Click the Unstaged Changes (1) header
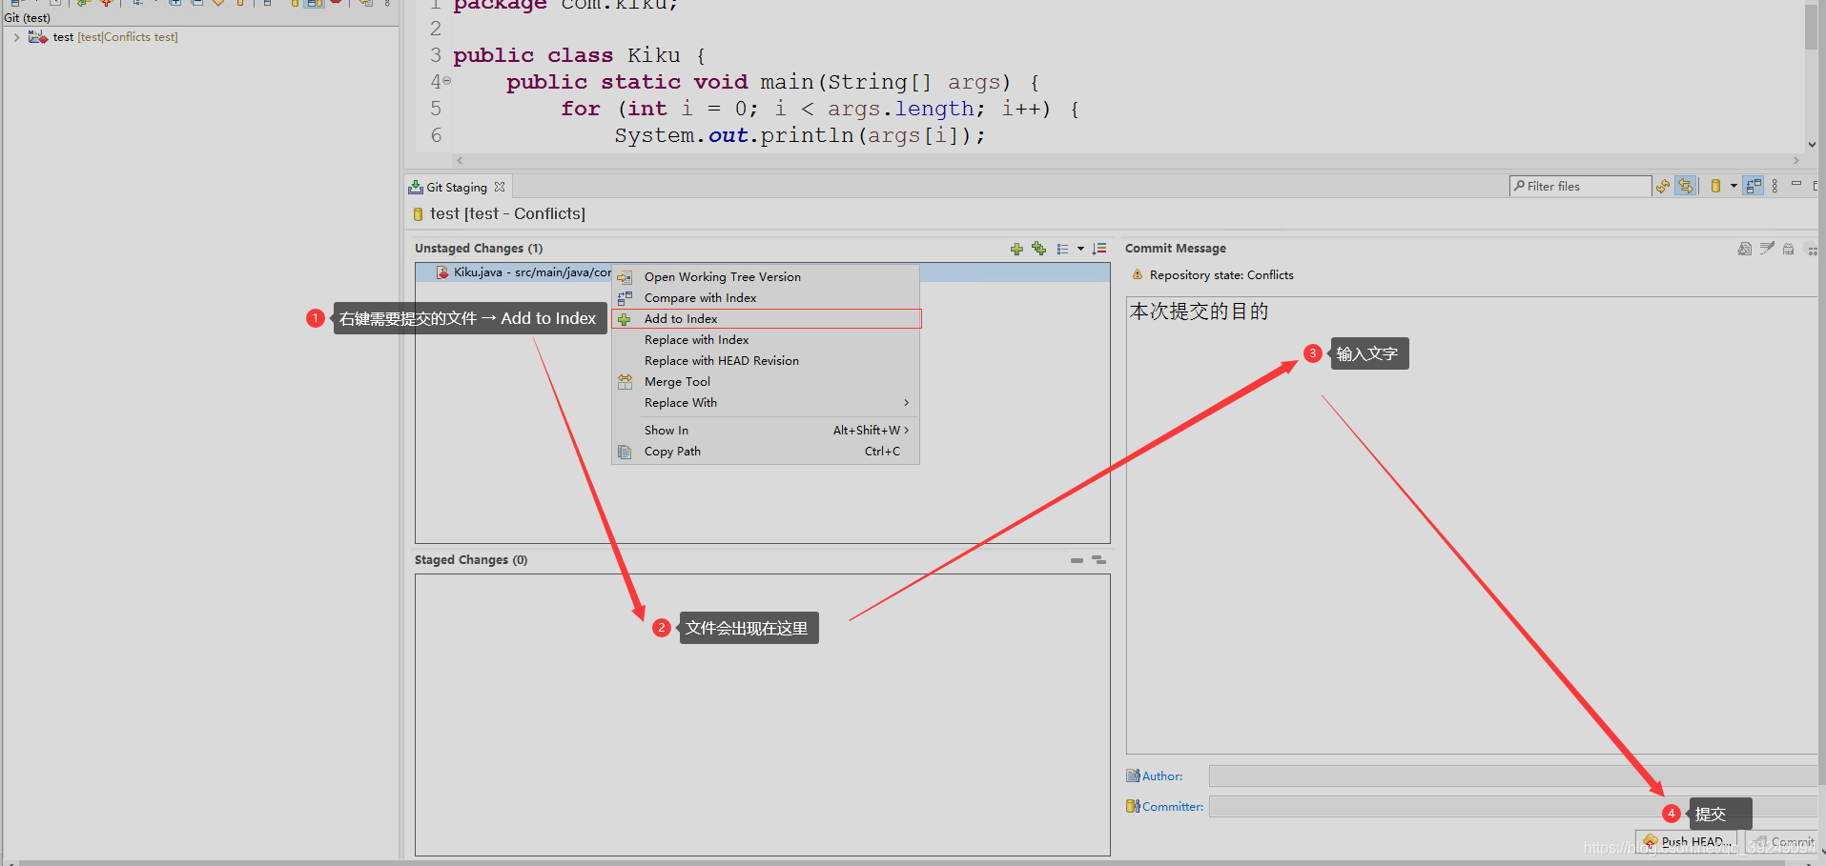Viewport: 1826px width, 866px height. pyautogui.click(x=479, y=249)
